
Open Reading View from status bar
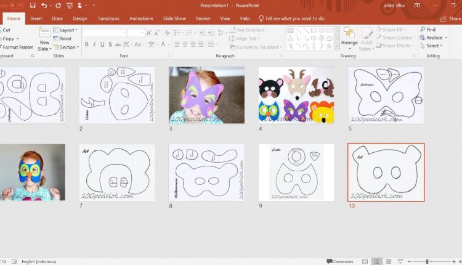pos(388,261)
